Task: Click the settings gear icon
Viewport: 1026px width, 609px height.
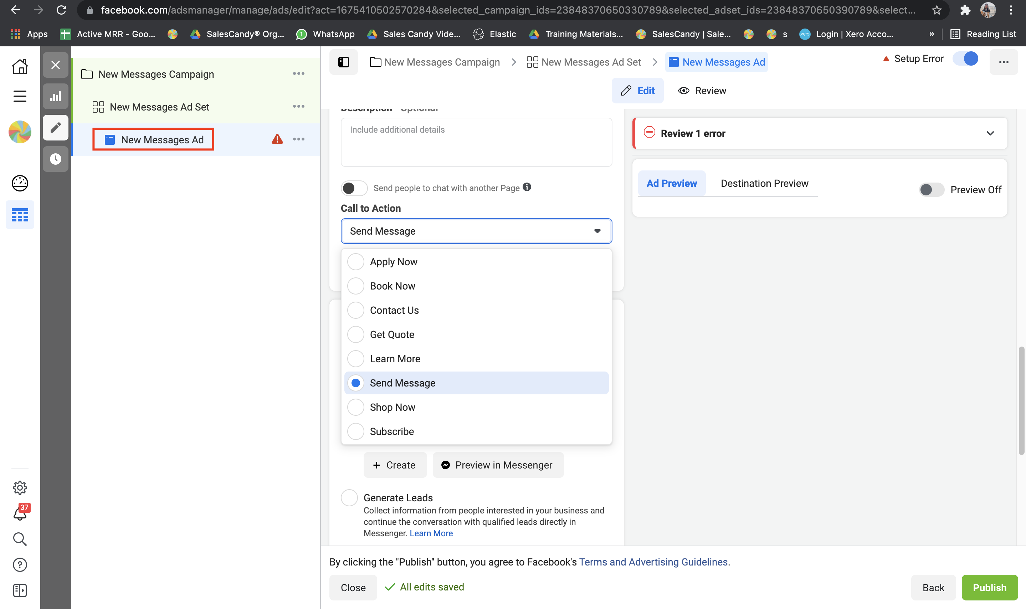Action: coord(20,487)
